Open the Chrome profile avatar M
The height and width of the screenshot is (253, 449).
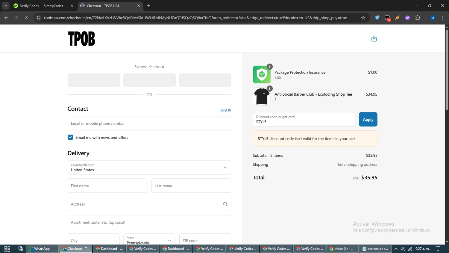click(x=433, y=18)
